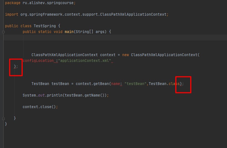Click the "import" keyword
Image resolution: width=227 pixels, height=148 pixels.
click(x=12, y=14)
